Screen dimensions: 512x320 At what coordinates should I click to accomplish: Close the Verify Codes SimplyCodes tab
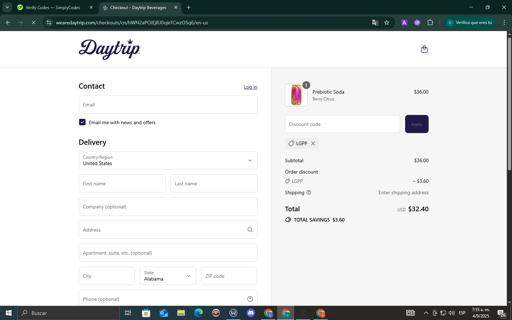[91, 7]
